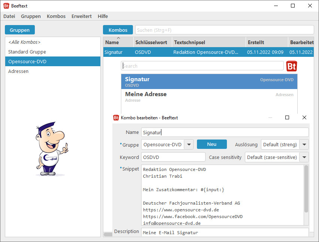The width and height of the screenshot is (319, 242).
Task: Open the Hilfe menu
Action: (103, 16)
